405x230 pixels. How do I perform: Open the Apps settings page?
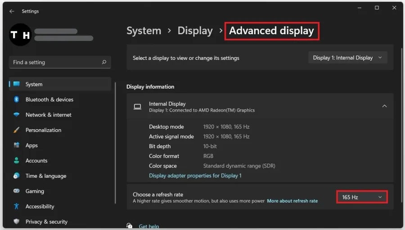tap(60, 145)
